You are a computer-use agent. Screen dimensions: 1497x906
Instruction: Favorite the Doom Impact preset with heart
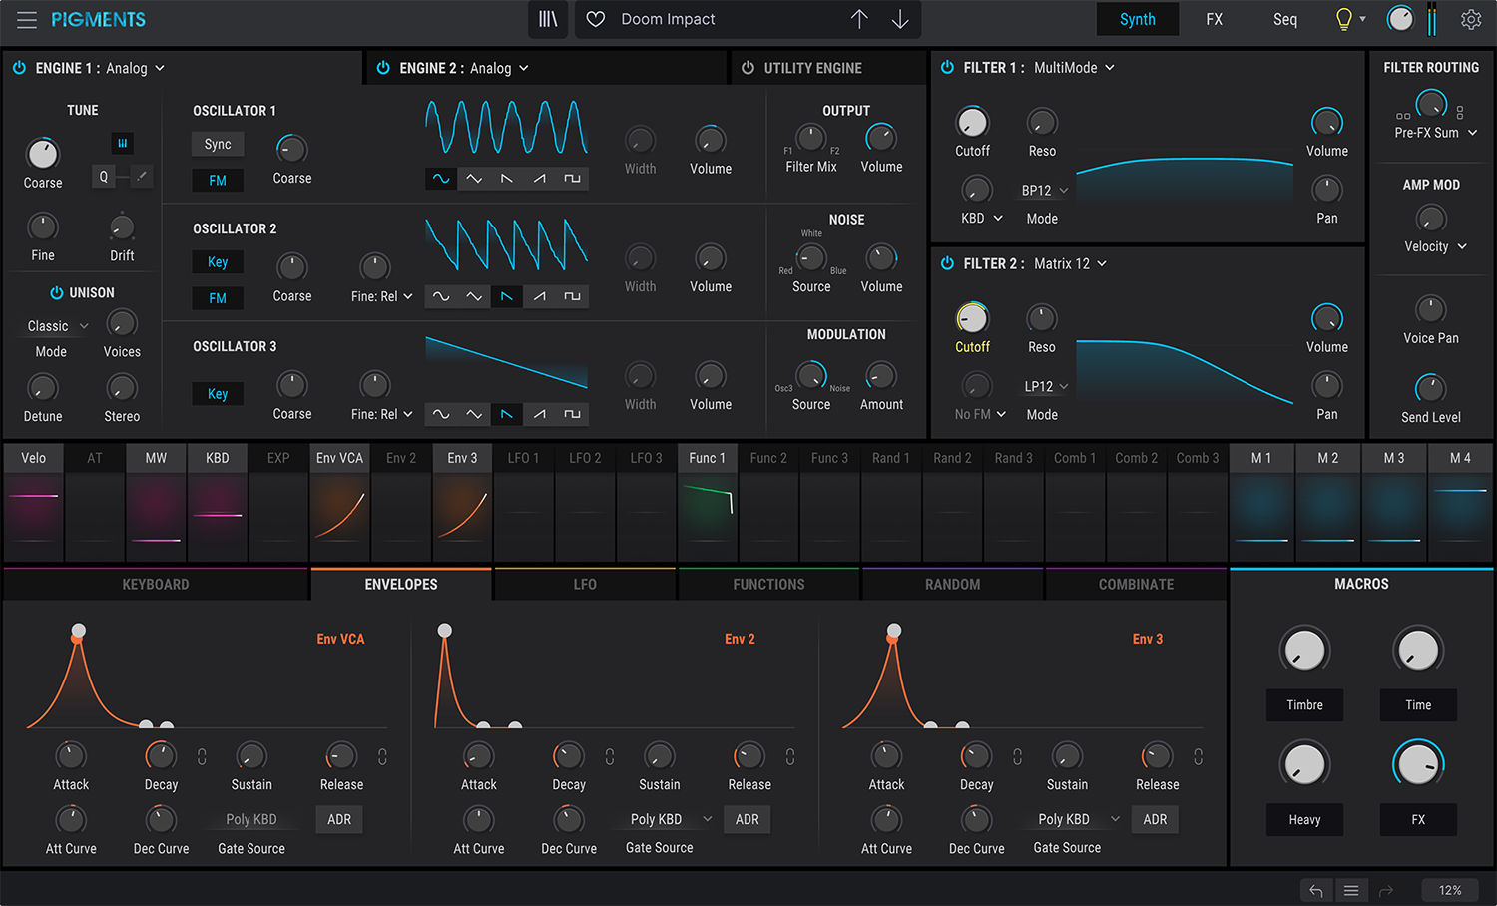coord(596,19)
